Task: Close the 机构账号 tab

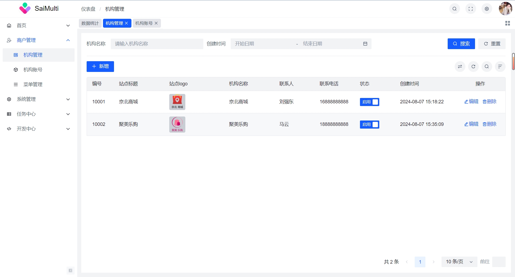Action: point(156,23)
